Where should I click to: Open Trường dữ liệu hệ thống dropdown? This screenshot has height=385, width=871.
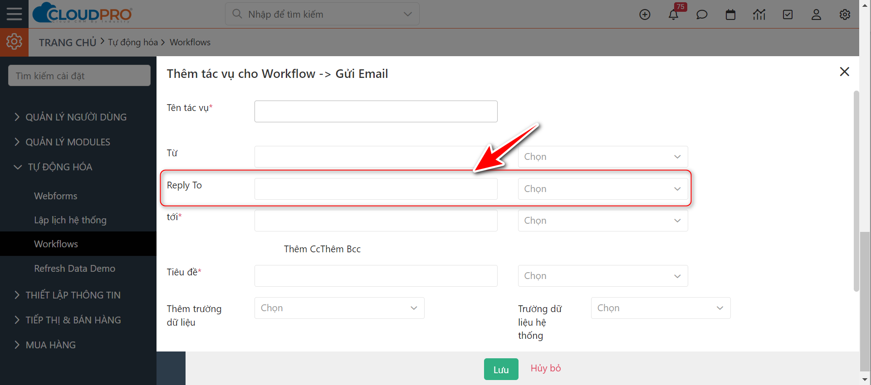tap(661, 308)
